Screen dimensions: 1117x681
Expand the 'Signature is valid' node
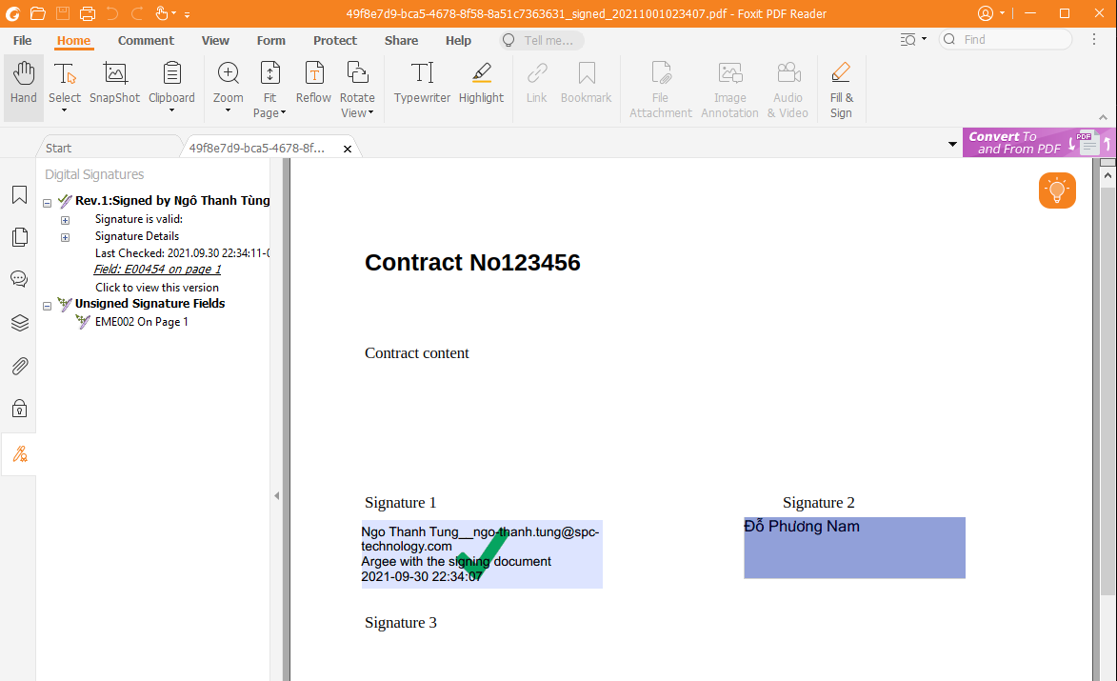(66, 220)
